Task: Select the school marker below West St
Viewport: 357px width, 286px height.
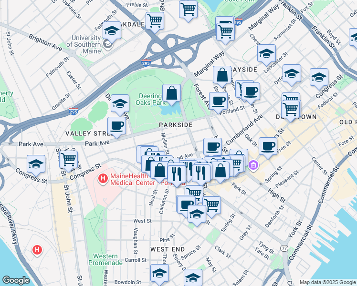Action: 197,214
